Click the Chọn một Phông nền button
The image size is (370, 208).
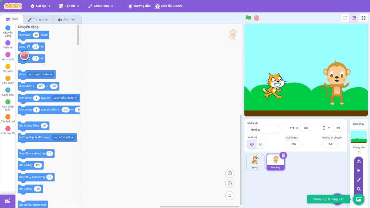(328, 199)
